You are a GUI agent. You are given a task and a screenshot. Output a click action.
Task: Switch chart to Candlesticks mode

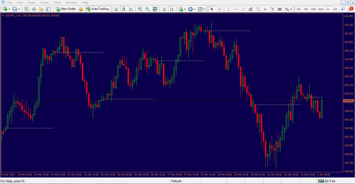124,9
